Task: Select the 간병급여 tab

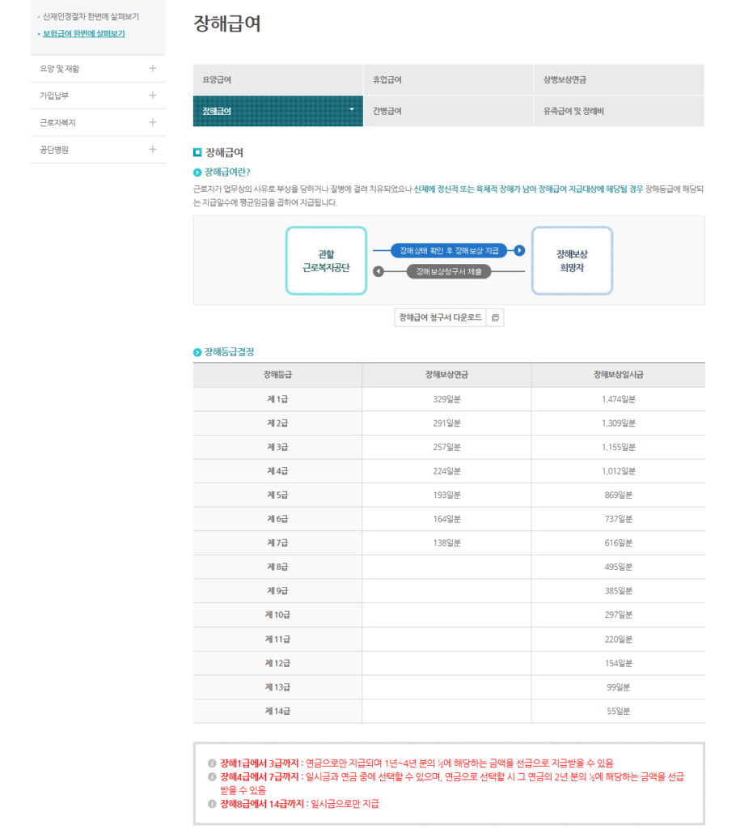Action: (449, 111)
